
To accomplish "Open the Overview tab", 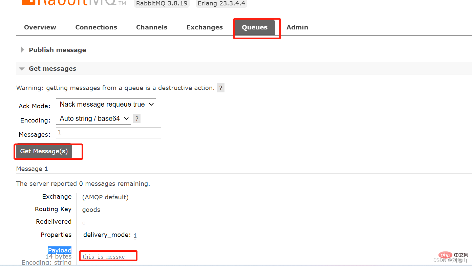I will coord(40,27).
